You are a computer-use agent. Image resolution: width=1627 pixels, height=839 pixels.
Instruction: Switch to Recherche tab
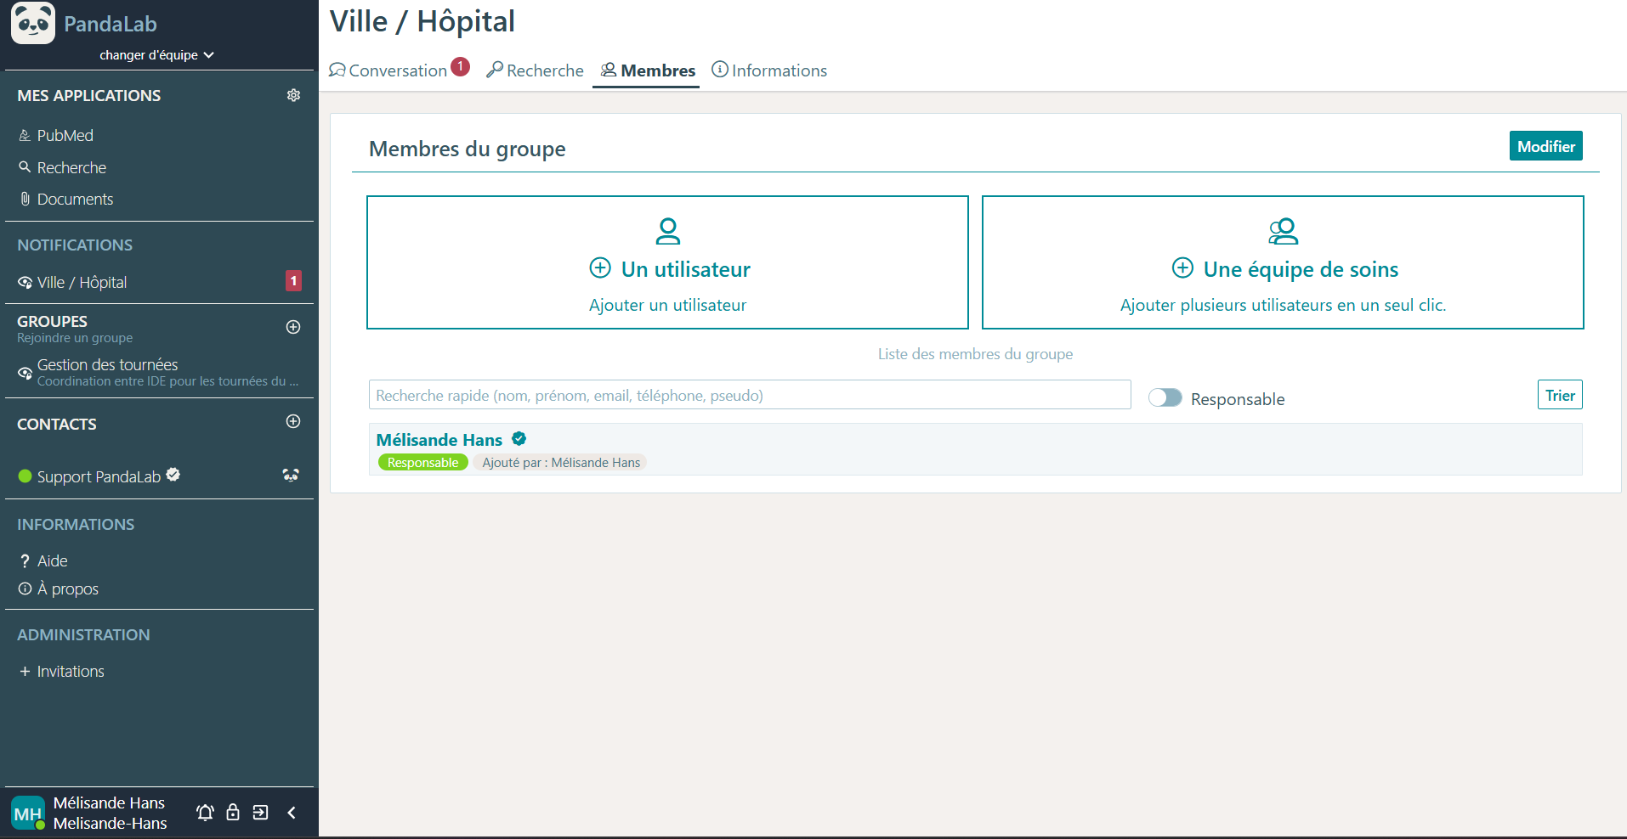(x=536, y=70)
